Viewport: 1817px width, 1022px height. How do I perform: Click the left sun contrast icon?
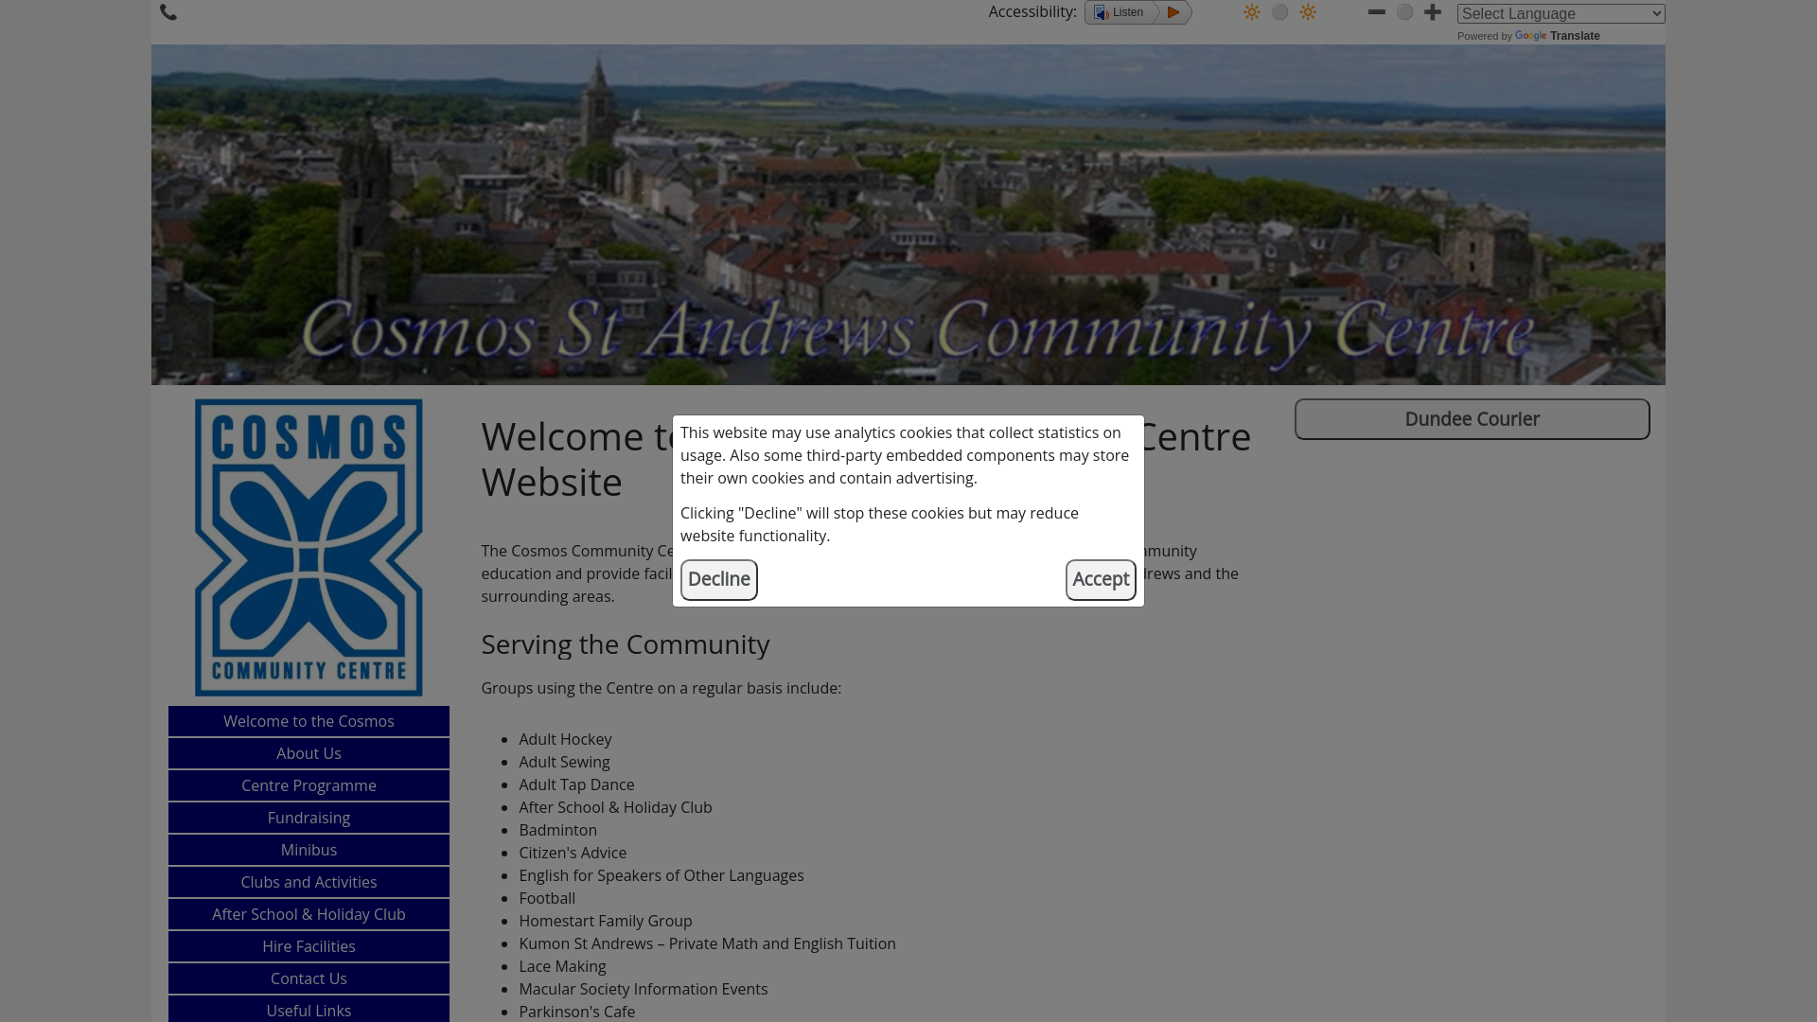(1252, 12)
